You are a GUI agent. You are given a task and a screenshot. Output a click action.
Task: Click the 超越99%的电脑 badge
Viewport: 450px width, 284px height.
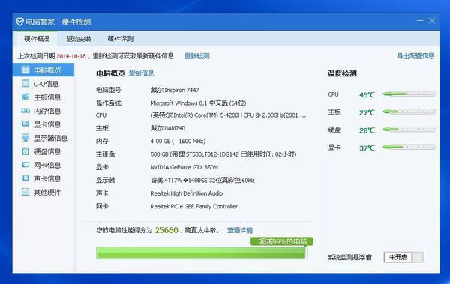[x=282, y=241]
